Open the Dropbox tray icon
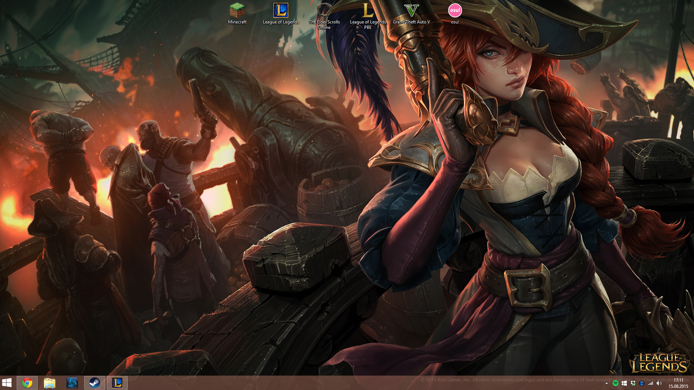 click(x=633, y=383)
